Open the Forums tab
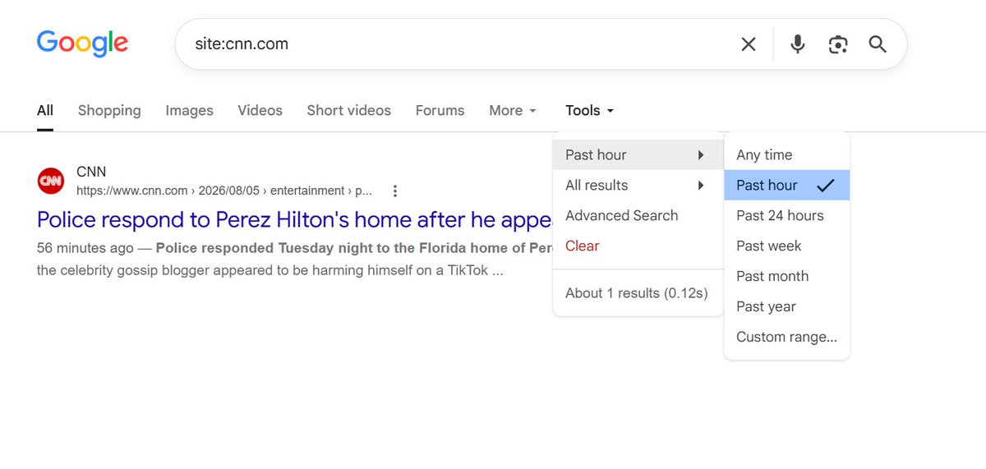 pyautogui.click(x=440, y=111)
